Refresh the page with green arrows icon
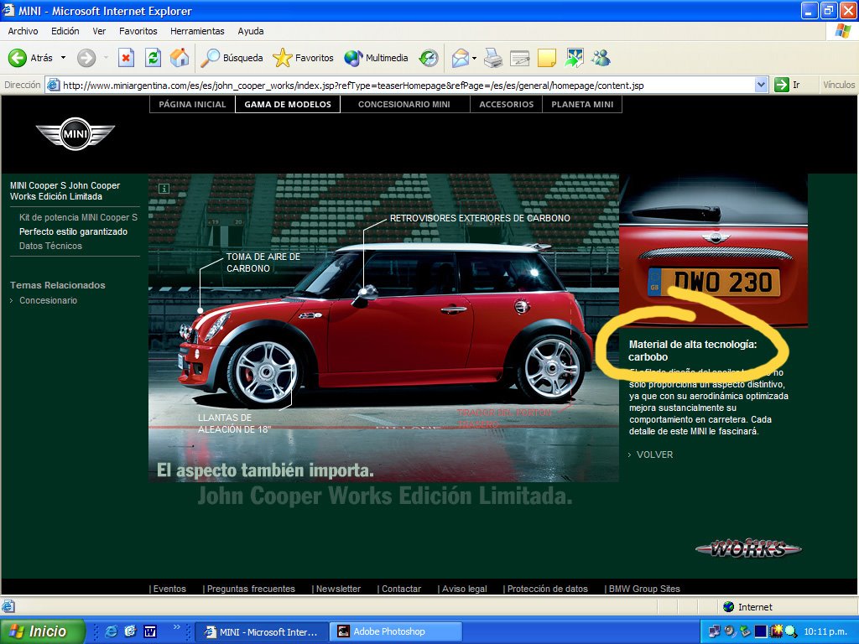 pos(154,58)
